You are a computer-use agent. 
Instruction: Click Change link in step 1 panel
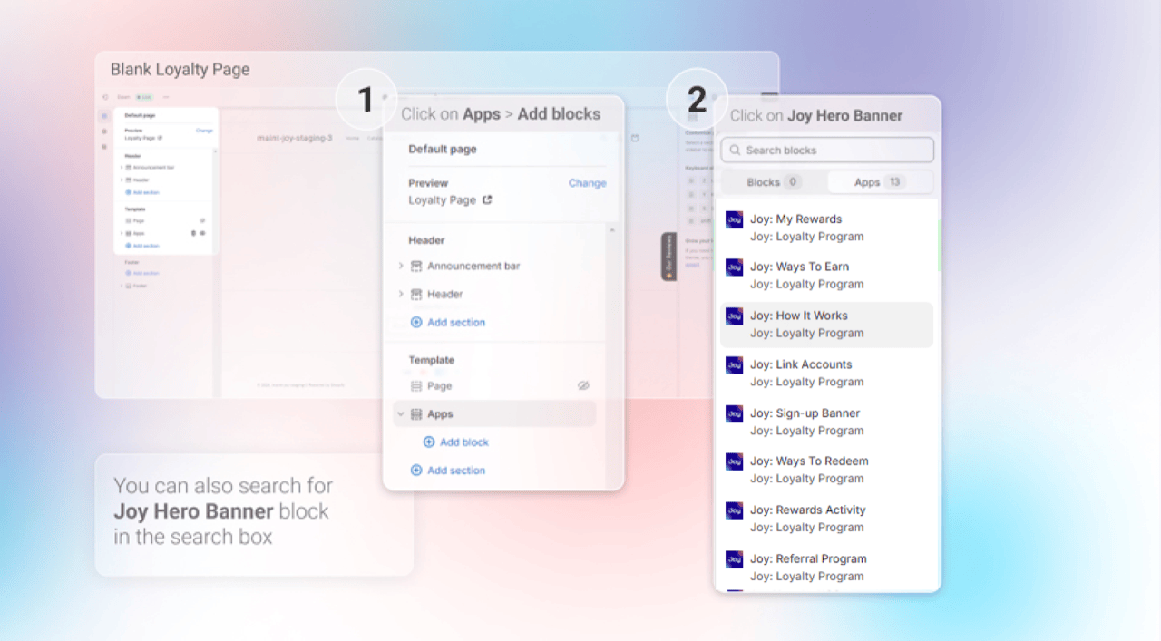[x=587, y=183]
